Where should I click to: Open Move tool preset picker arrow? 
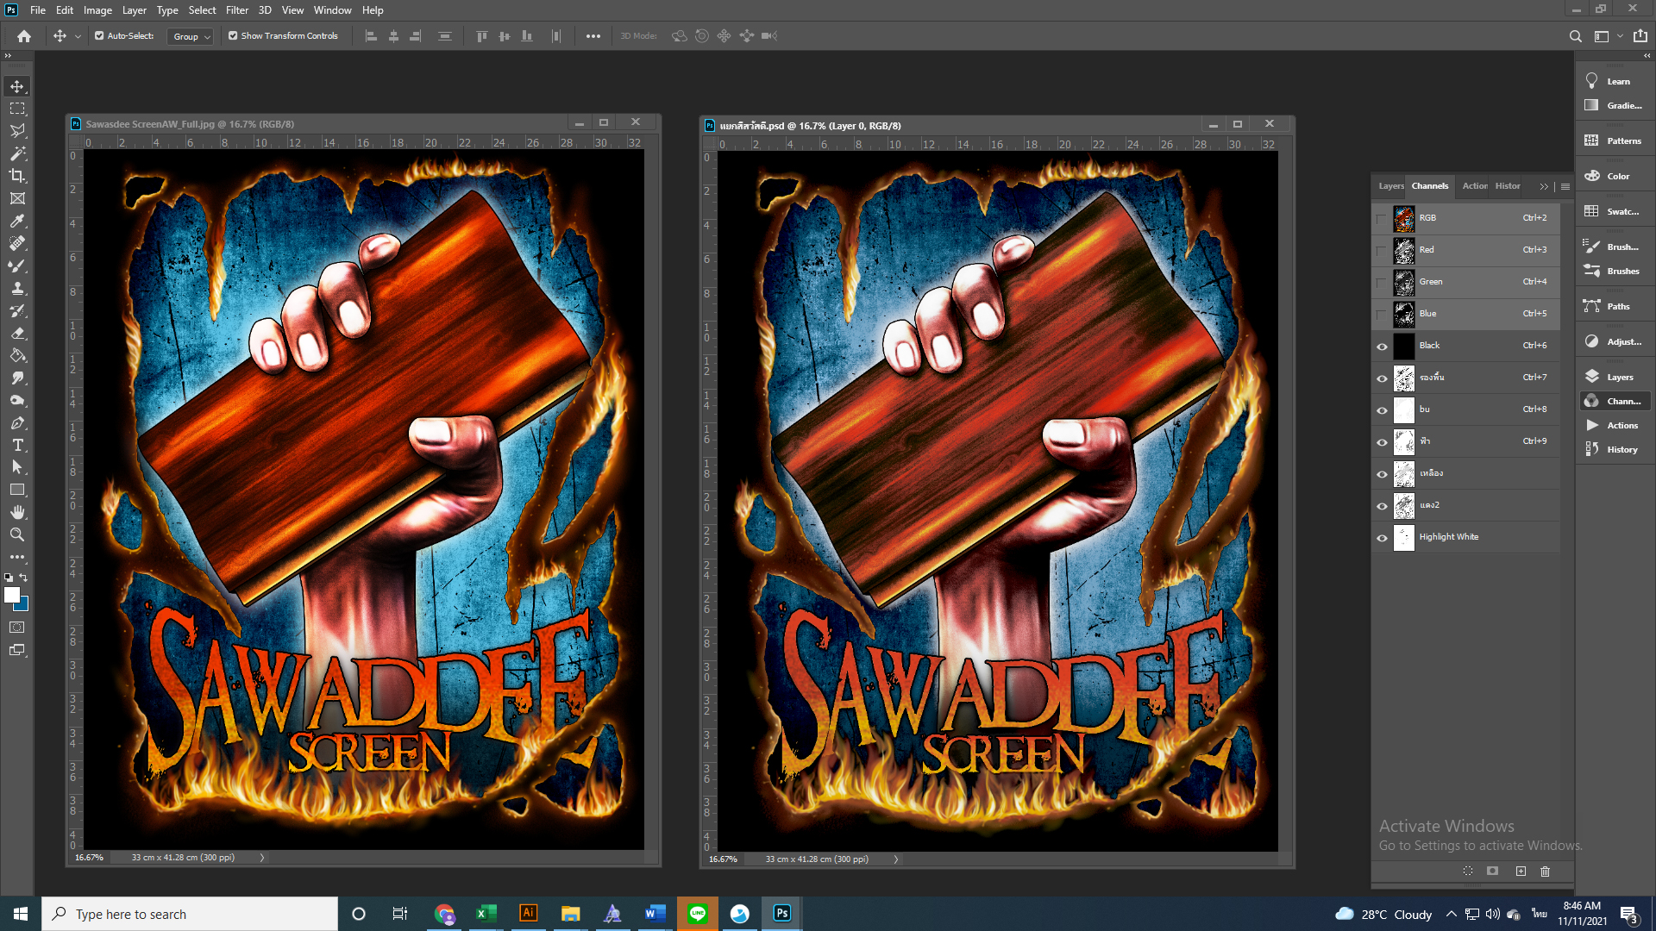(x=78, y=36)
